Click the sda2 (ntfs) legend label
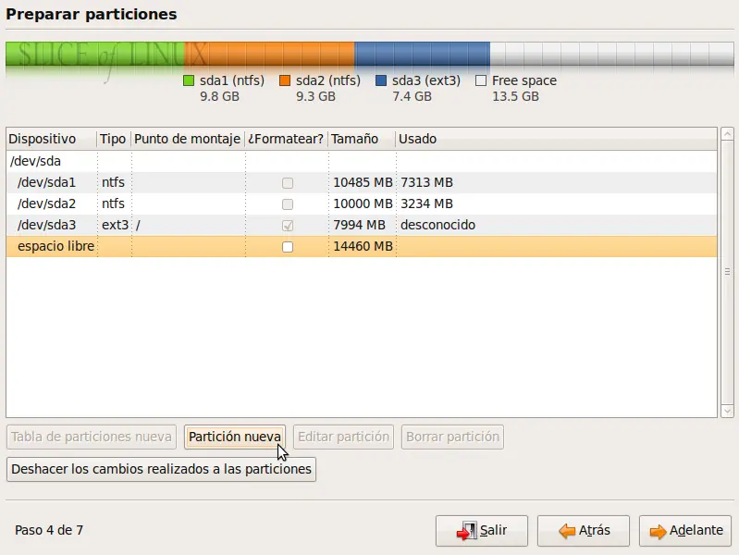Viewport: 739px width, 555px height. coord(328,80)
